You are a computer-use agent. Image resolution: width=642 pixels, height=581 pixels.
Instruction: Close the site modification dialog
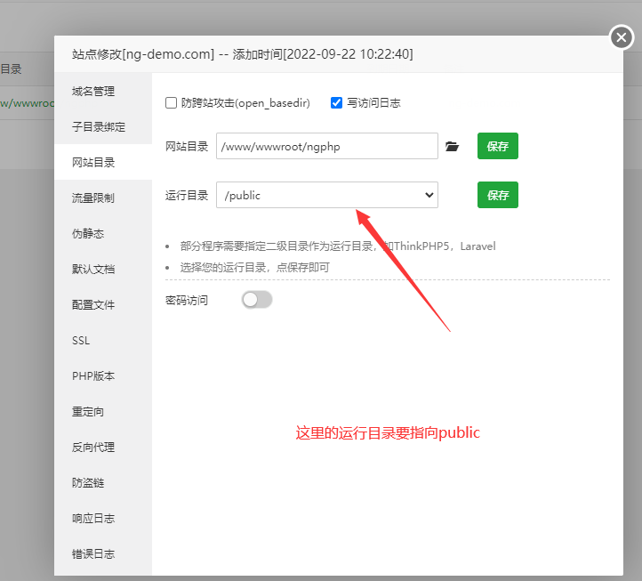[621, 37]
